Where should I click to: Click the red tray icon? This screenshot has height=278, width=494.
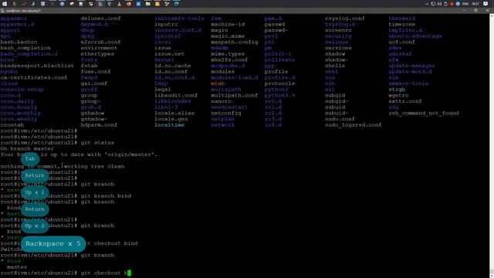coord(452,4)
